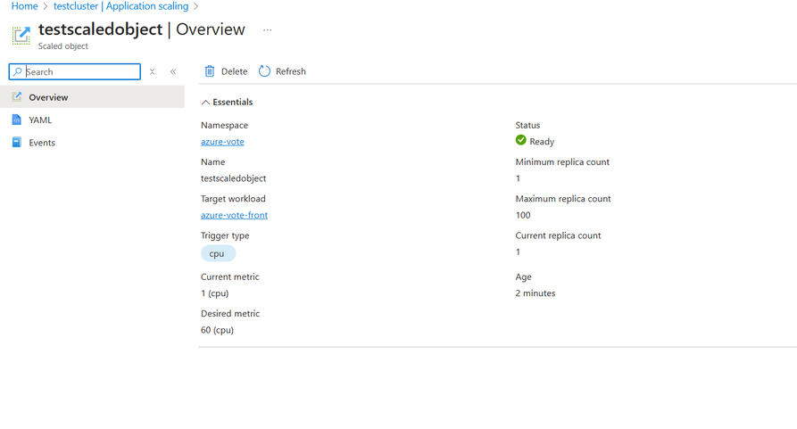Screen dimensions: 797x429
Task: Click the Current replica count label
Action: click(x=558, y=235)
